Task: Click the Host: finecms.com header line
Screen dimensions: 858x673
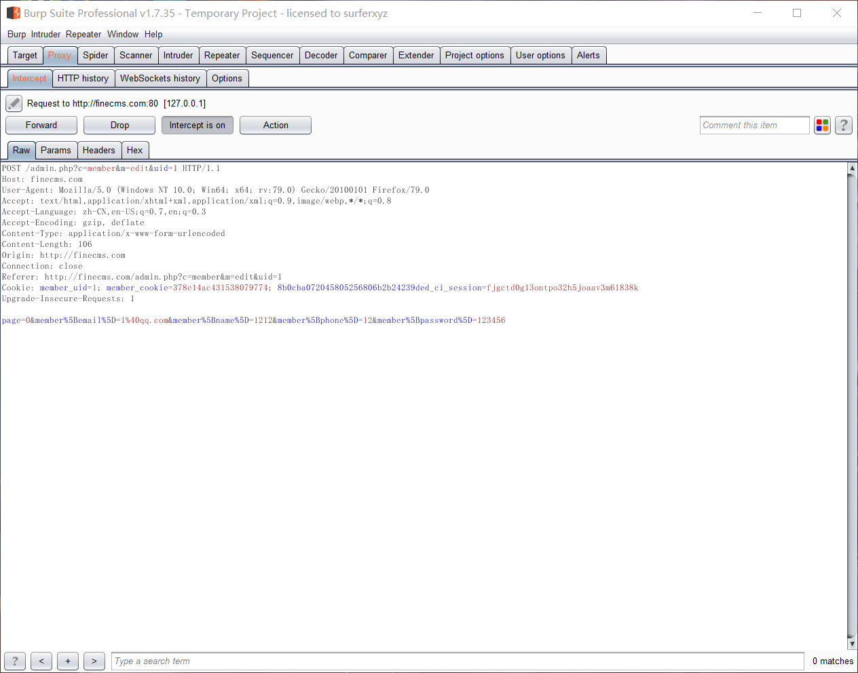Action: click(42, 179)
